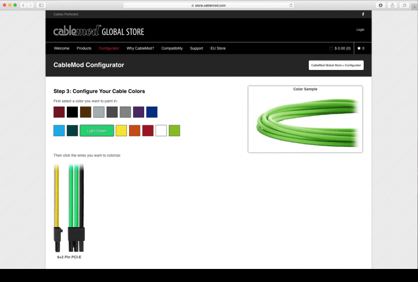The image size is (418, 282).
Task: Select the dark teal color swatch
Action: pos(72,131)
